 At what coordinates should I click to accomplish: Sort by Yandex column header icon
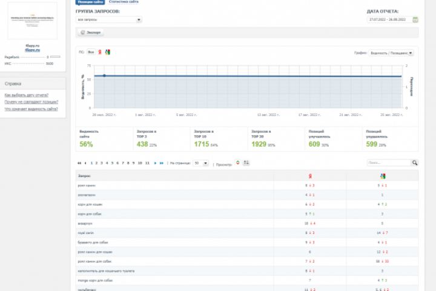click(x=310, y=176)
